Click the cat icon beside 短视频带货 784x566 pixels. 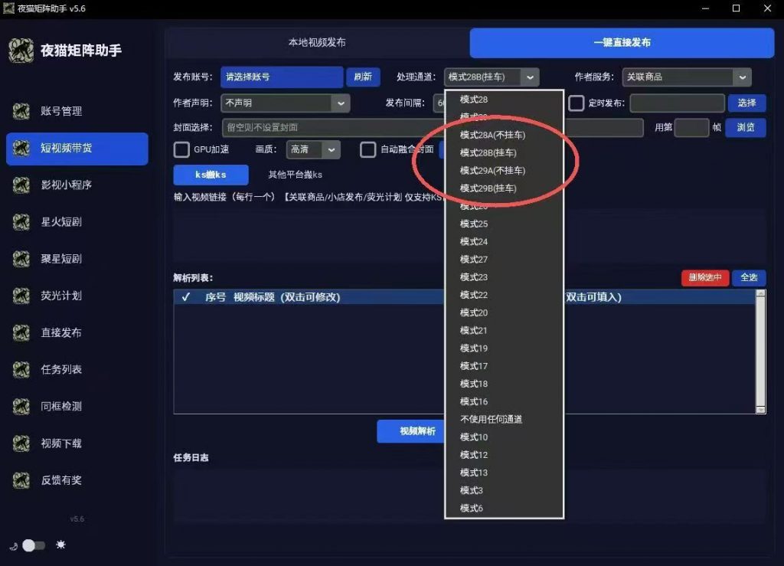[x=21, y=148]
